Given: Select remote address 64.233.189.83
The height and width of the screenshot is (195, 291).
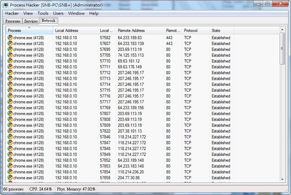Looking at the screenshot, I should tap(130, 38).
